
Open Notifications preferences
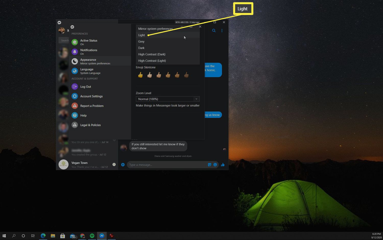click(100, 52)
